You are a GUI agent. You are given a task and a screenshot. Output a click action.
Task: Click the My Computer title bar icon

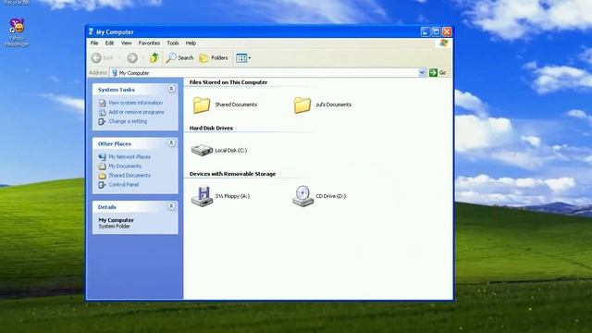tap(91, 31)
